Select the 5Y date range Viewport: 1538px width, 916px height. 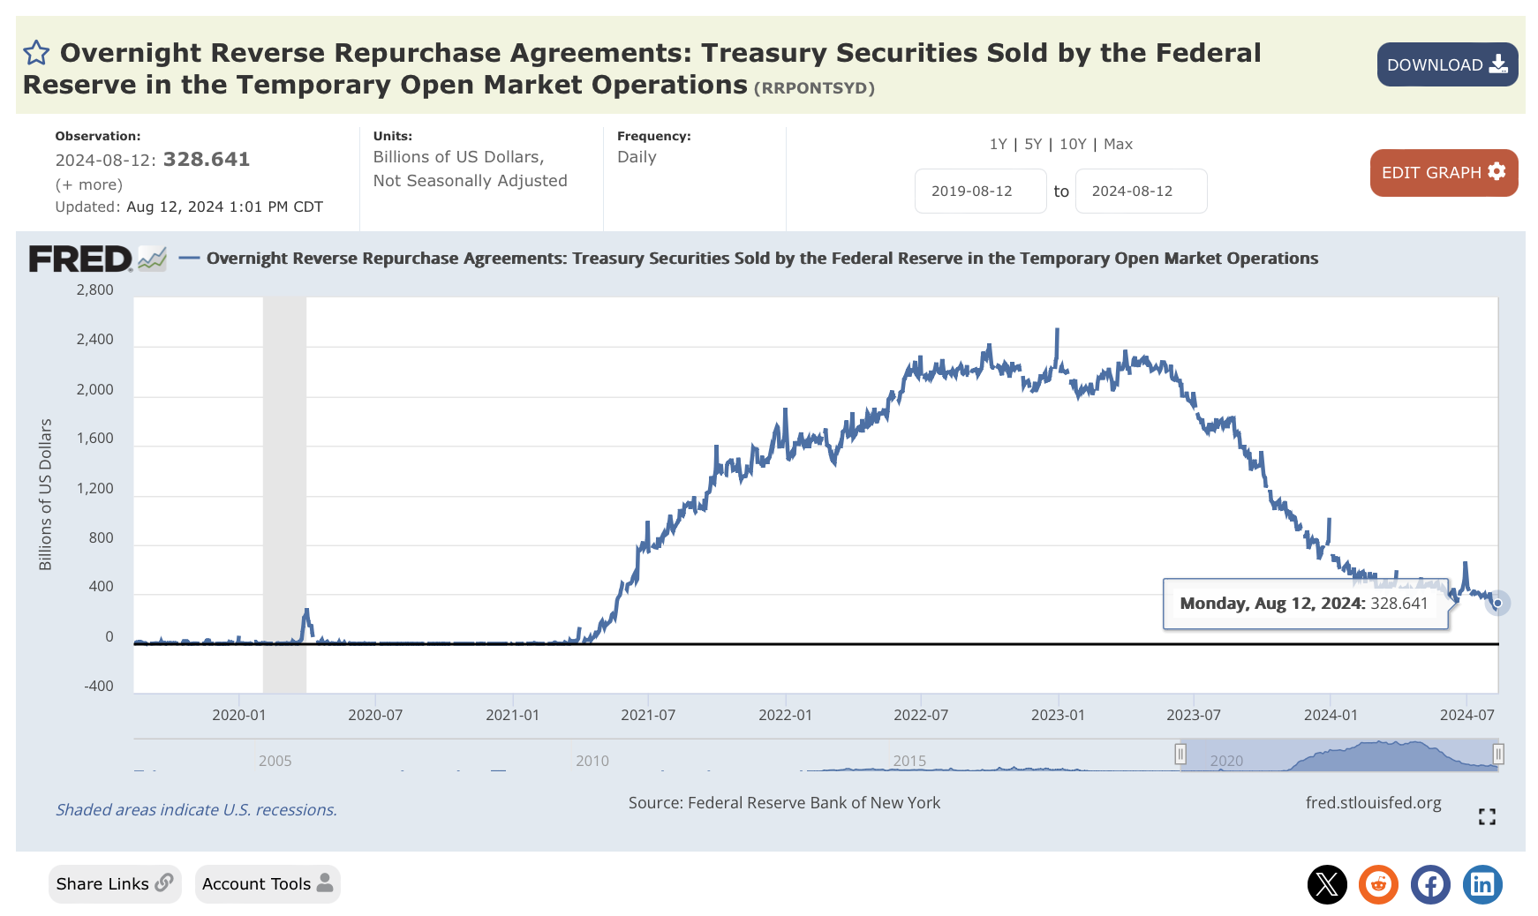pos(1033,144)
